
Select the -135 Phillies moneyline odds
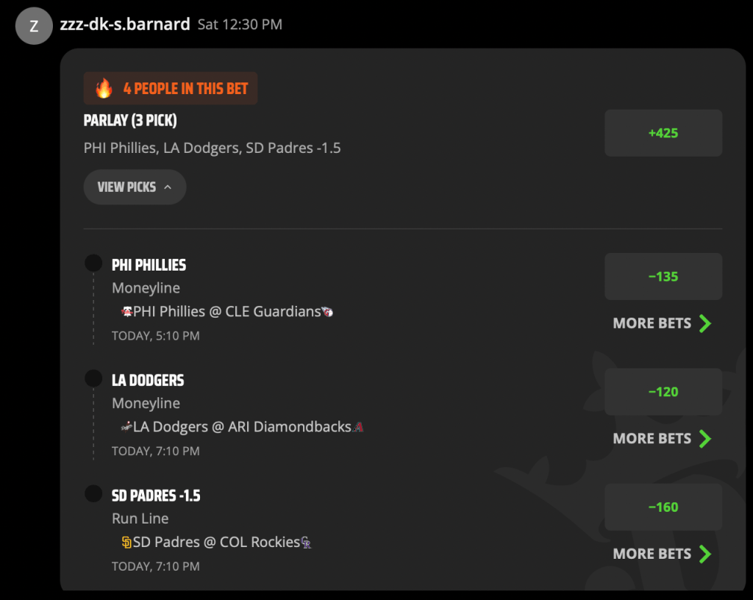tap(663, 276)
